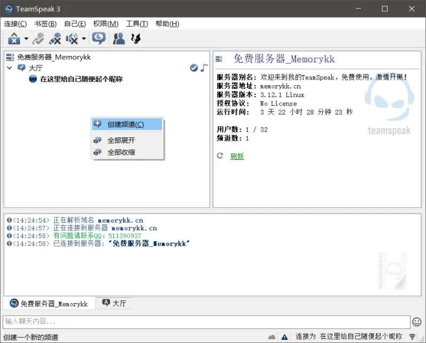Viewport: 426px width, 343px height.
Task: Click the log line 已连接到服务器
Action: 99,243
